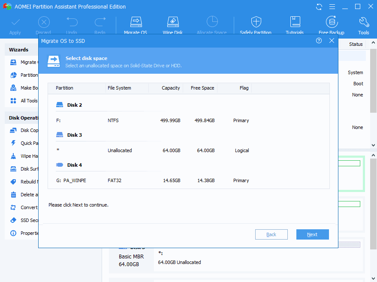Click the FAT32 file system cell
Image resolution: width=377 pixels, height=282 pixels.
coord(115,180)
